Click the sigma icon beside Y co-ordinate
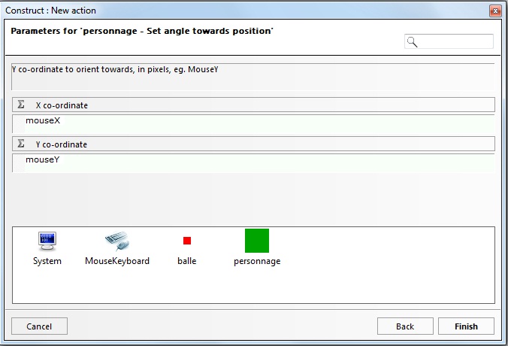This screenshot has width=508, height=346. click(x=21, y=144)
